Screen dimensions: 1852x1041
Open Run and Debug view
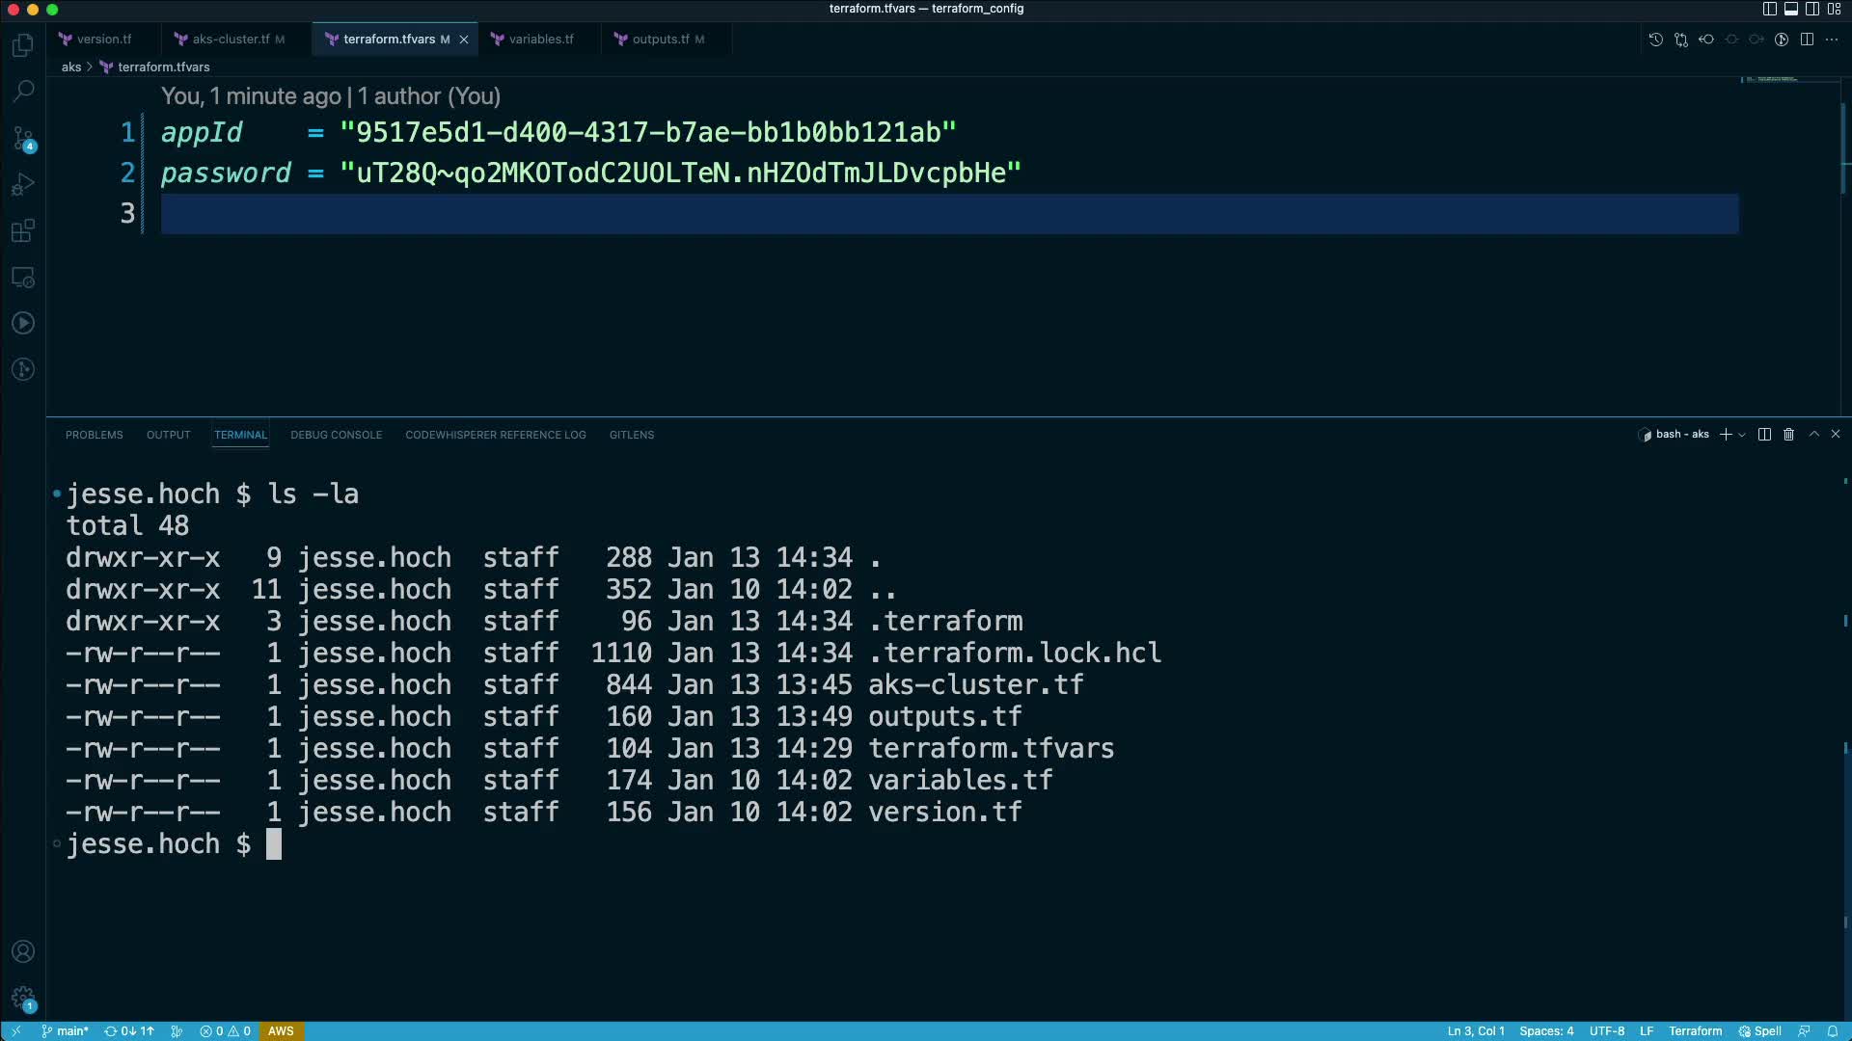point(23,185)
